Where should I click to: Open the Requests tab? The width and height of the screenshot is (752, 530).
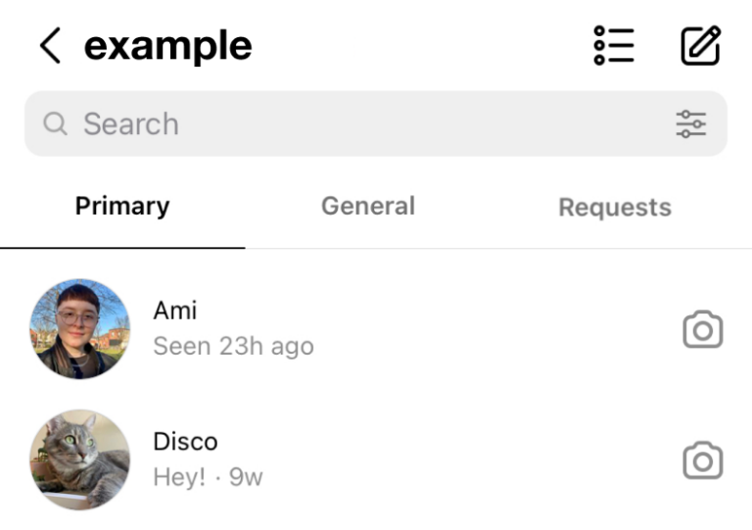[615, 208]
